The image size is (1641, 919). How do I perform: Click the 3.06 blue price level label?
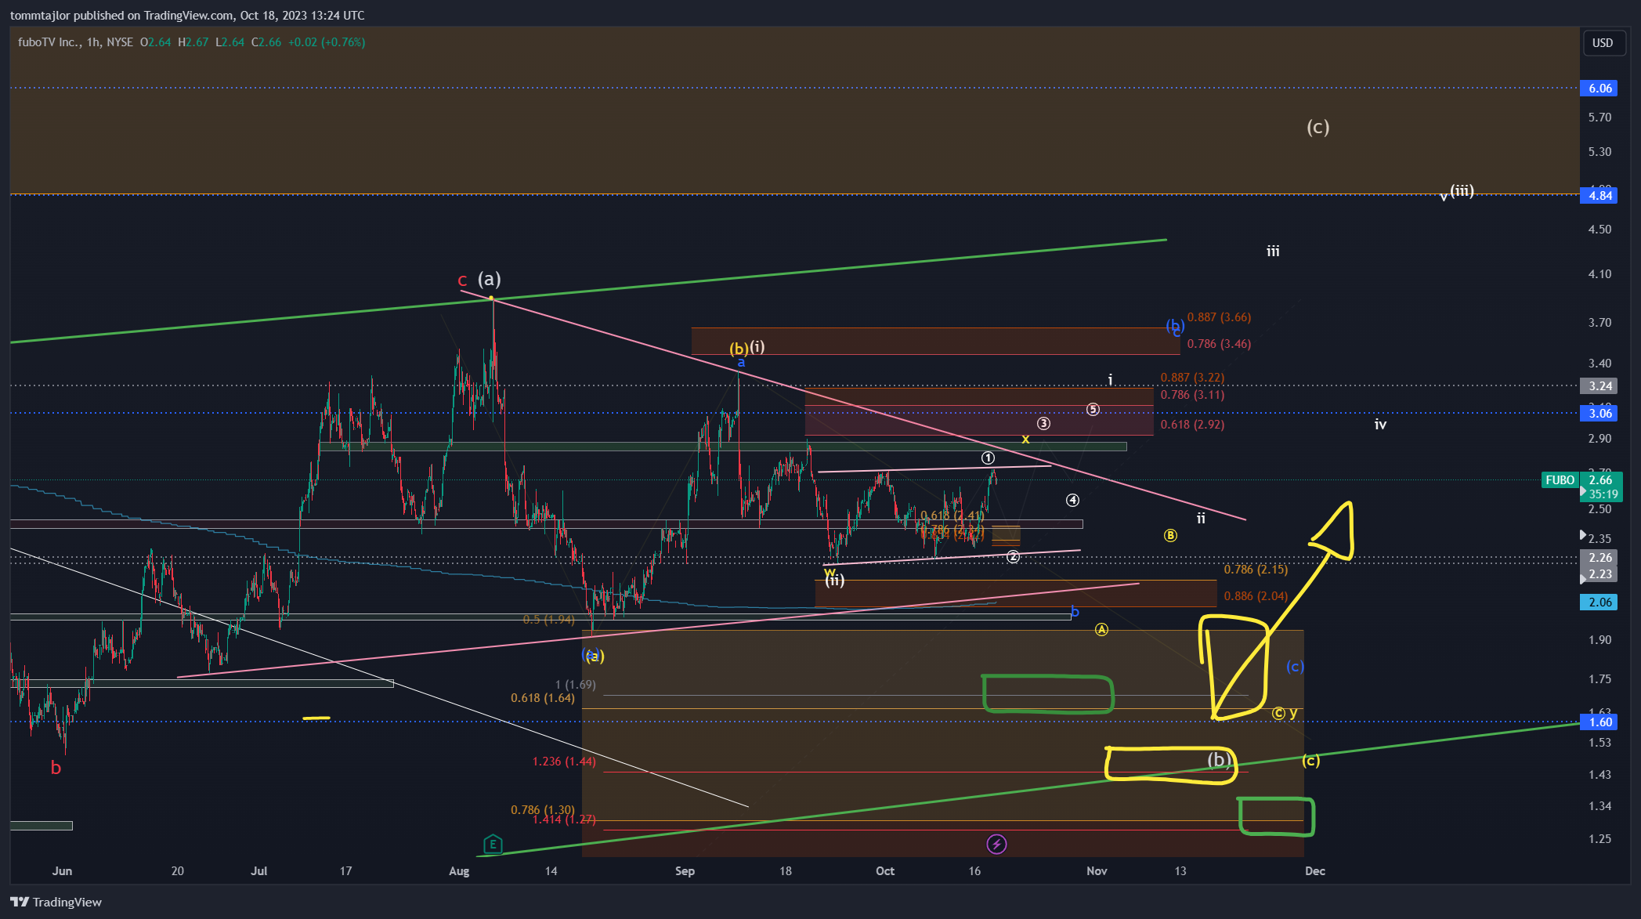tap(1599, 413)
